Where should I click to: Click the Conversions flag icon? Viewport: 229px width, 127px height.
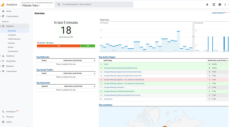coord(3,71)
